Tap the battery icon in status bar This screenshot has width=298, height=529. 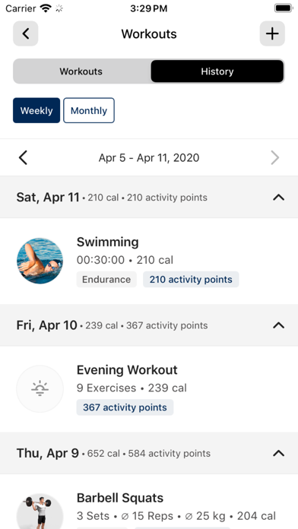point(283,8)
